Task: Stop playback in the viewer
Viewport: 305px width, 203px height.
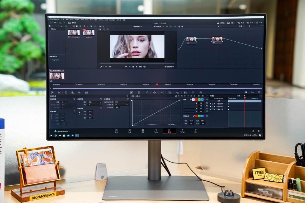Action: pos(133,67)
